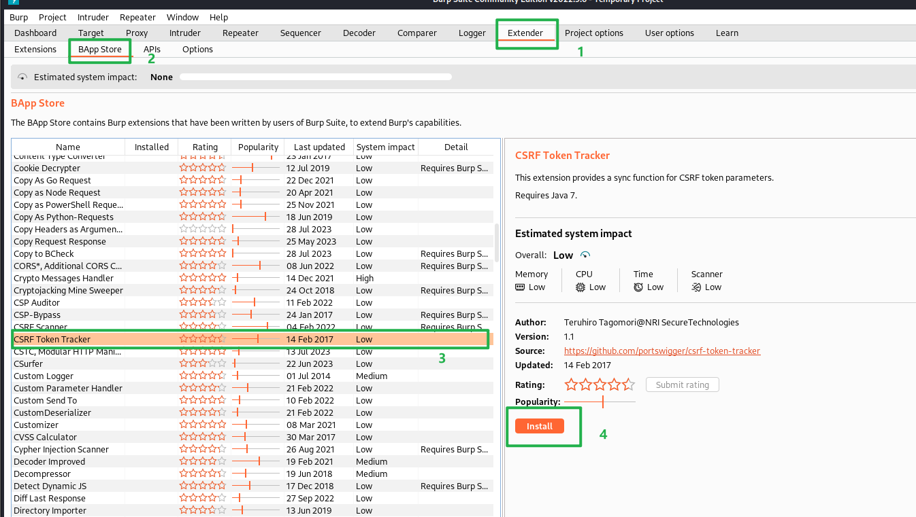Switch to the Target tab

pos(91,33)
